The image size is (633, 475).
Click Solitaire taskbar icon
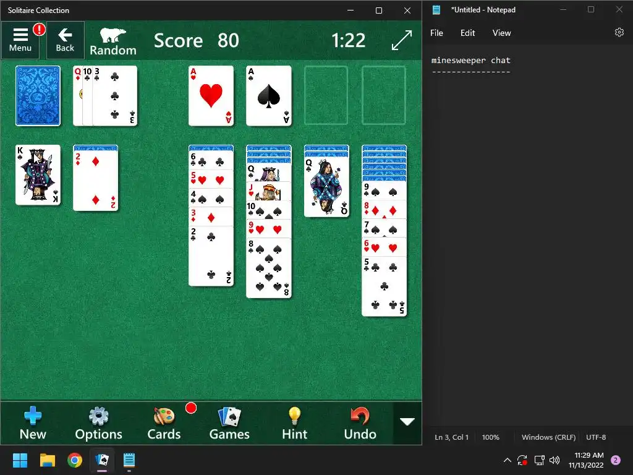coord(102,460)
